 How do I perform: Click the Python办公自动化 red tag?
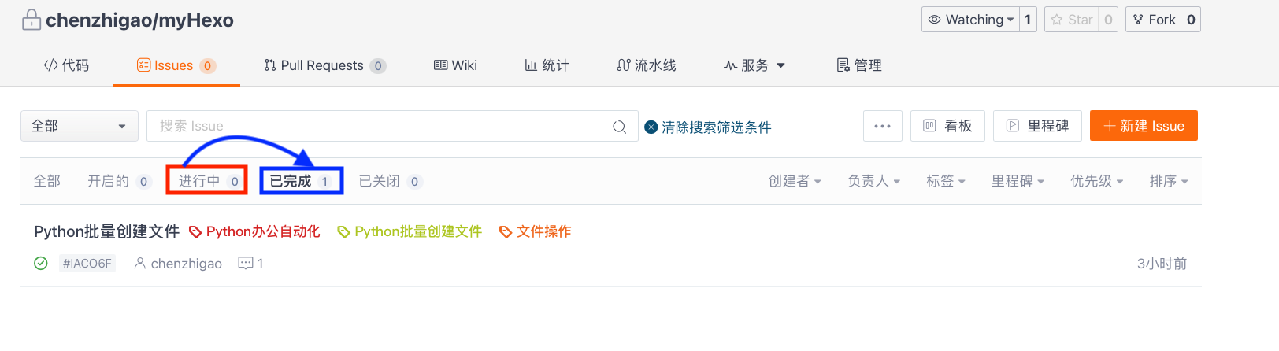[254, 231]
